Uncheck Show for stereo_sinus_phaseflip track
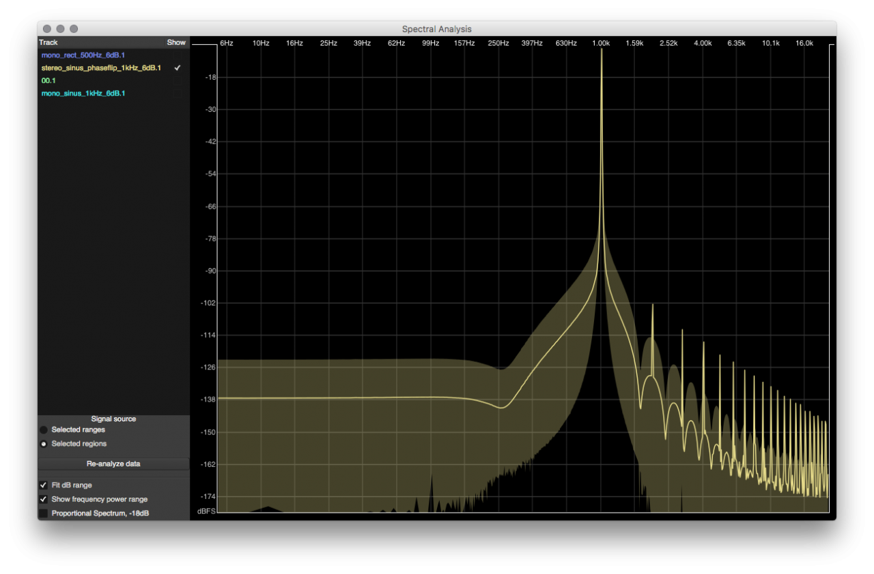This screenshot has height=574, width=874. [x=178, y=68]
